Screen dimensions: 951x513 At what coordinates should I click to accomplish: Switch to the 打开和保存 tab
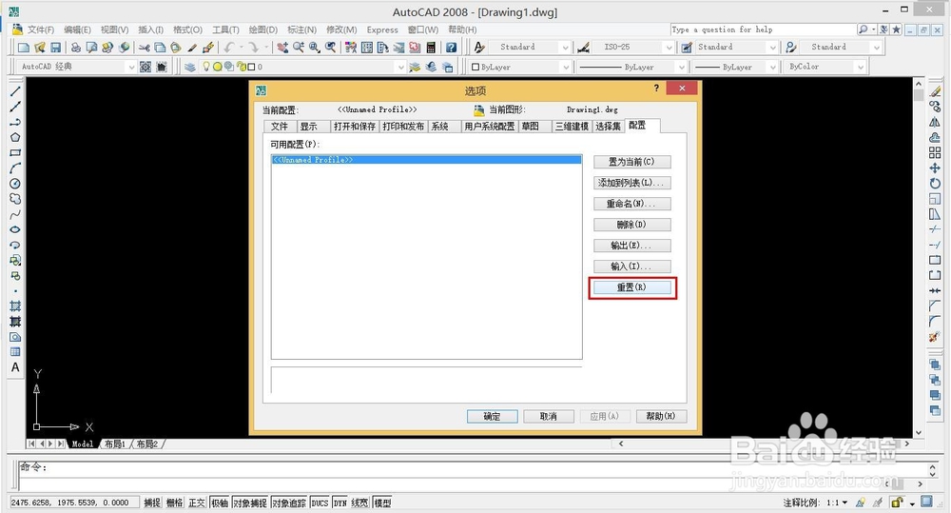coord(355,127)
